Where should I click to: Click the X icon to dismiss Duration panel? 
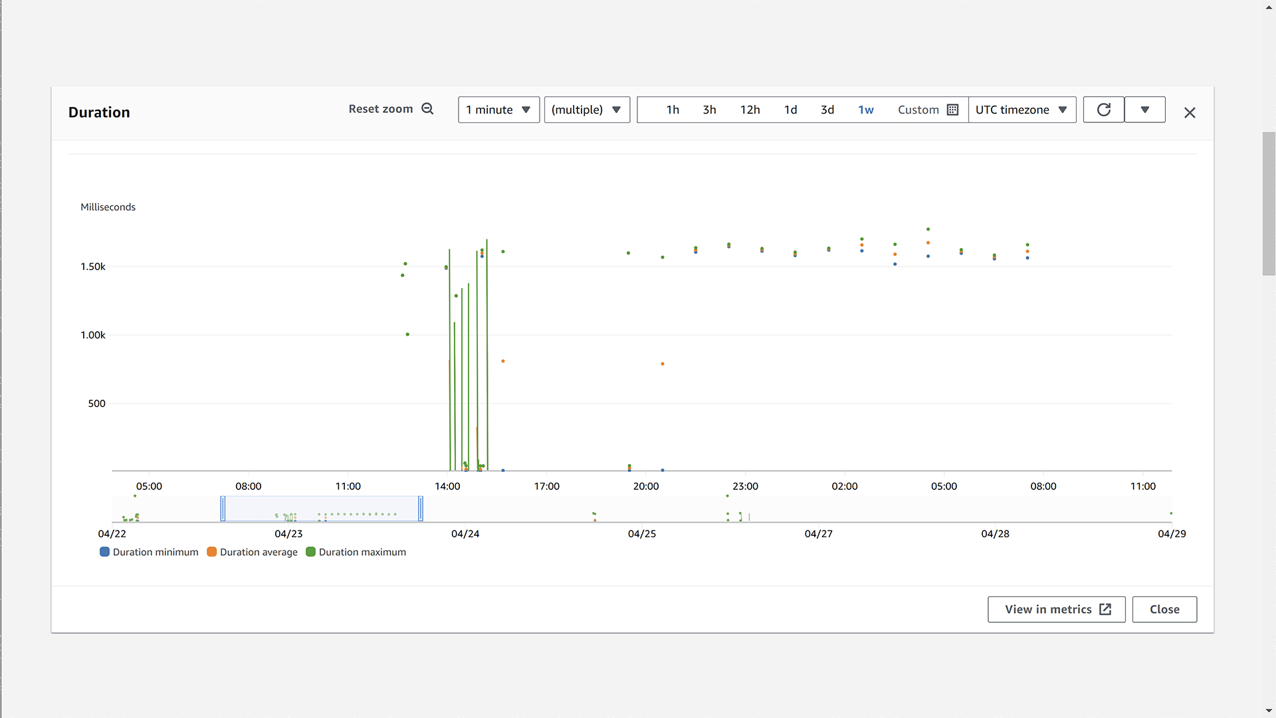click(1190, 113)
